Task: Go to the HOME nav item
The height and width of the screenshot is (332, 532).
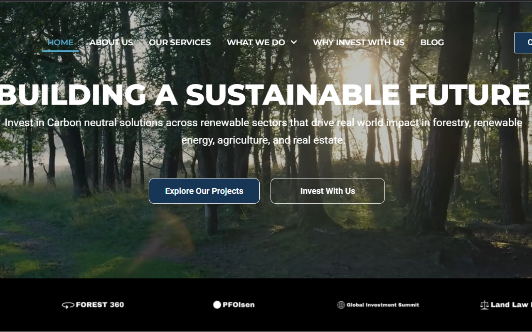Action: [x=60, y=42]
